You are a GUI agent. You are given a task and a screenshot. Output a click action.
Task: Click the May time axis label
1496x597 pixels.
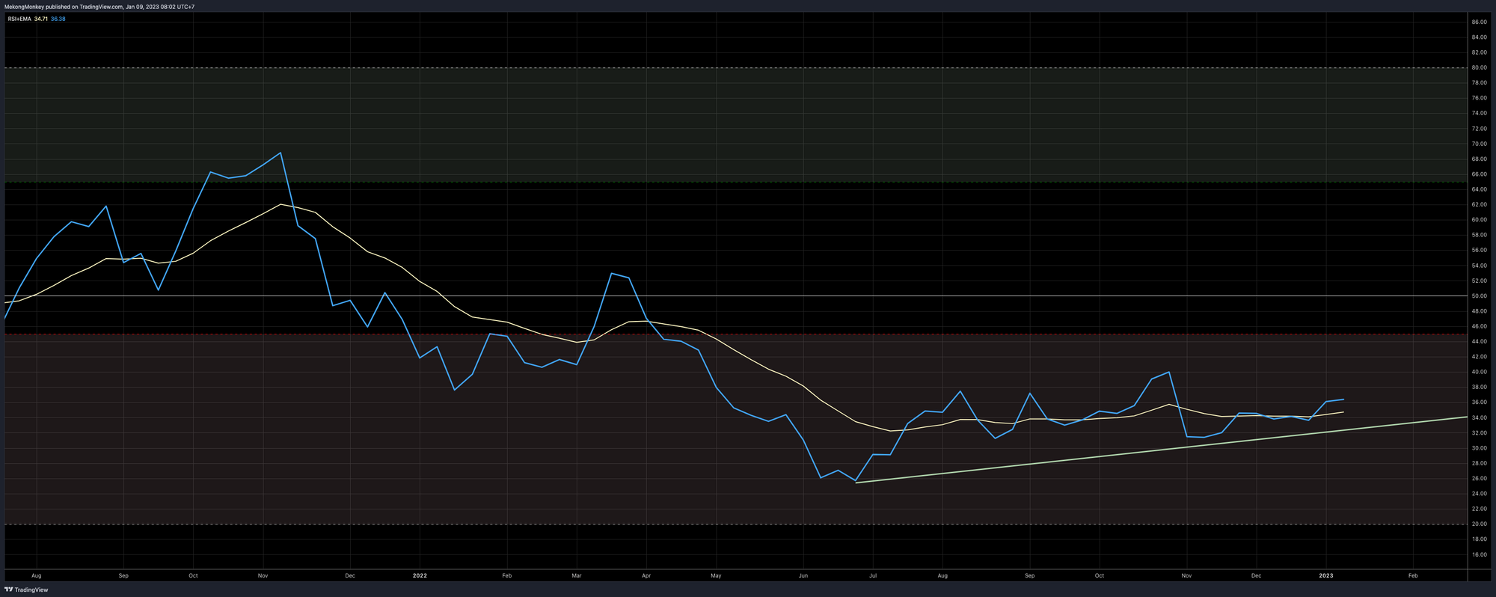pos(716,575)
